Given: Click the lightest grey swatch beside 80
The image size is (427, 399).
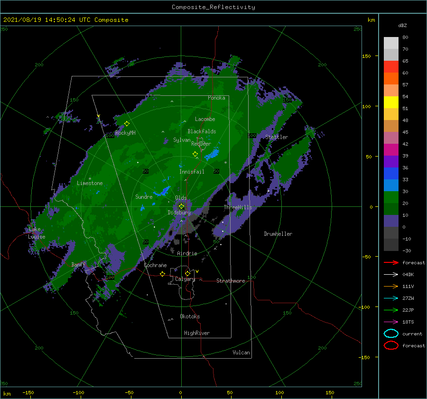Looking at the screenshot, I should coord(391,43).
